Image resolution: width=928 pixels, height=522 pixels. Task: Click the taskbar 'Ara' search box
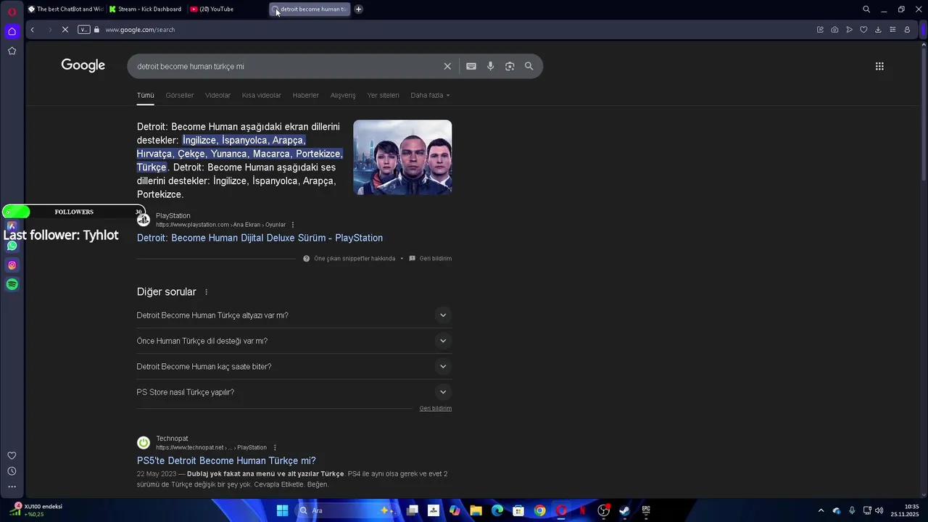point(347,510)
